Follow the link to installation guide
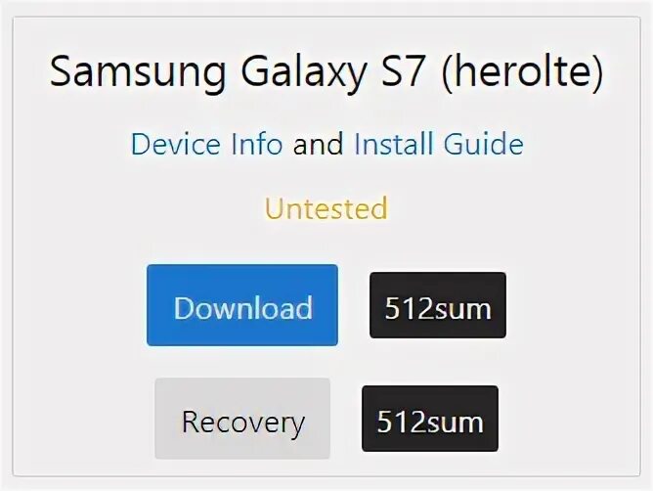The height and width of the screenshot is (491, 653). point(439,144)
